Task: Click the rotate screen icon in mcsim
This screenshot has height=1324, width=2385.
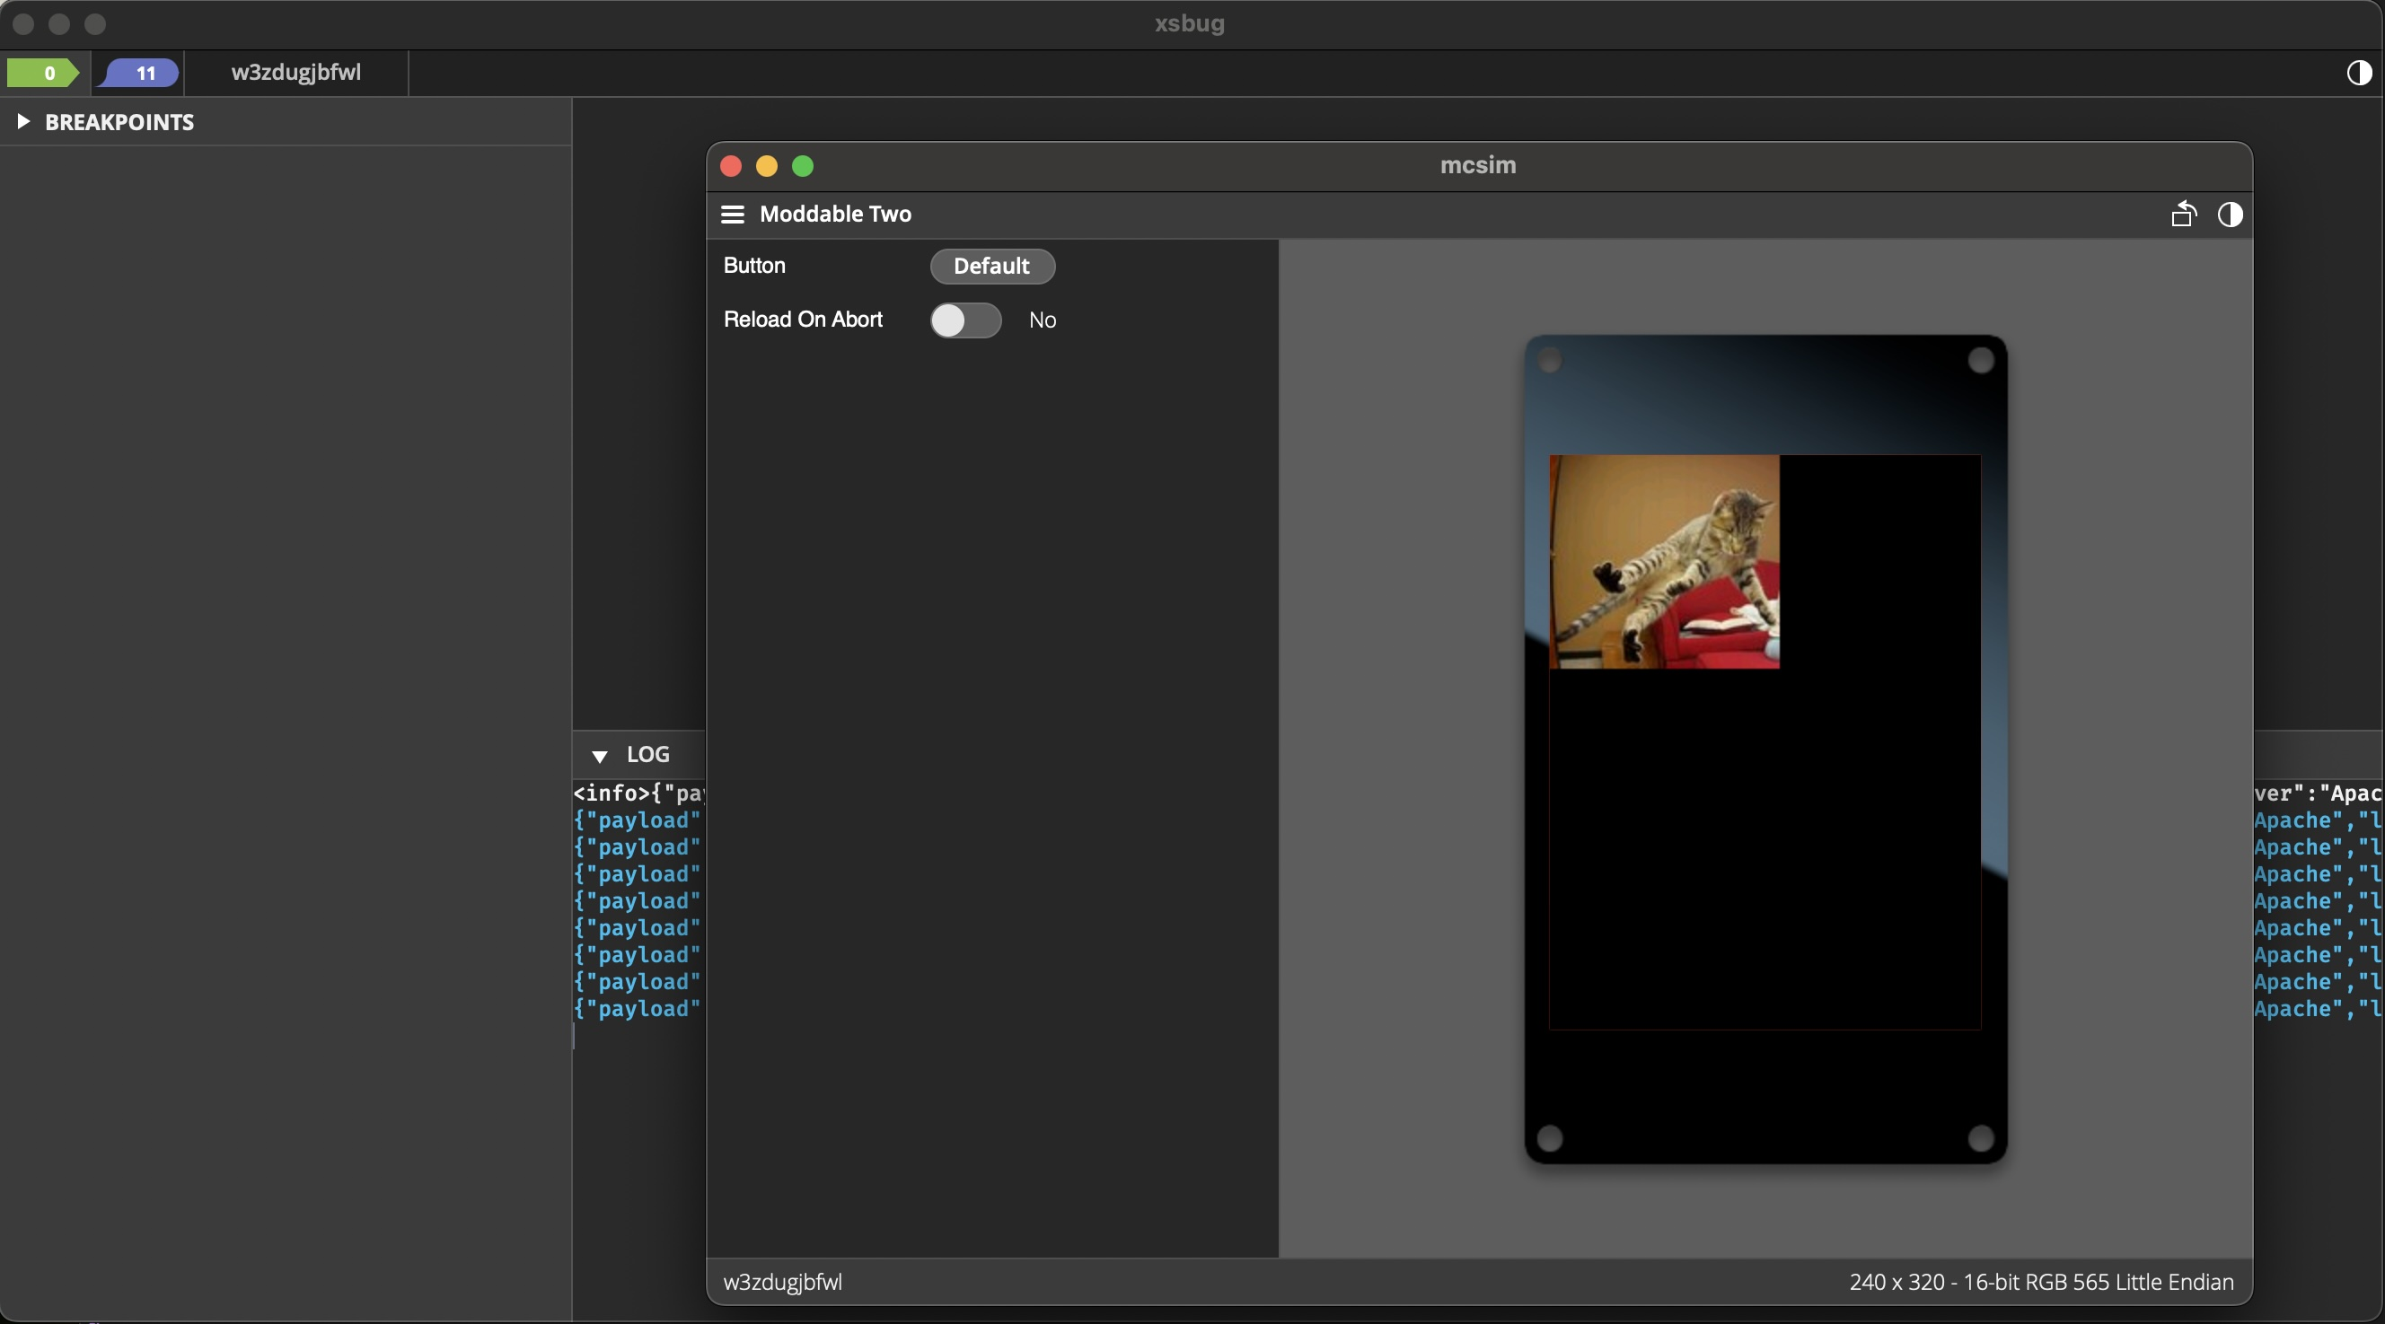Action: point(2183,215)
